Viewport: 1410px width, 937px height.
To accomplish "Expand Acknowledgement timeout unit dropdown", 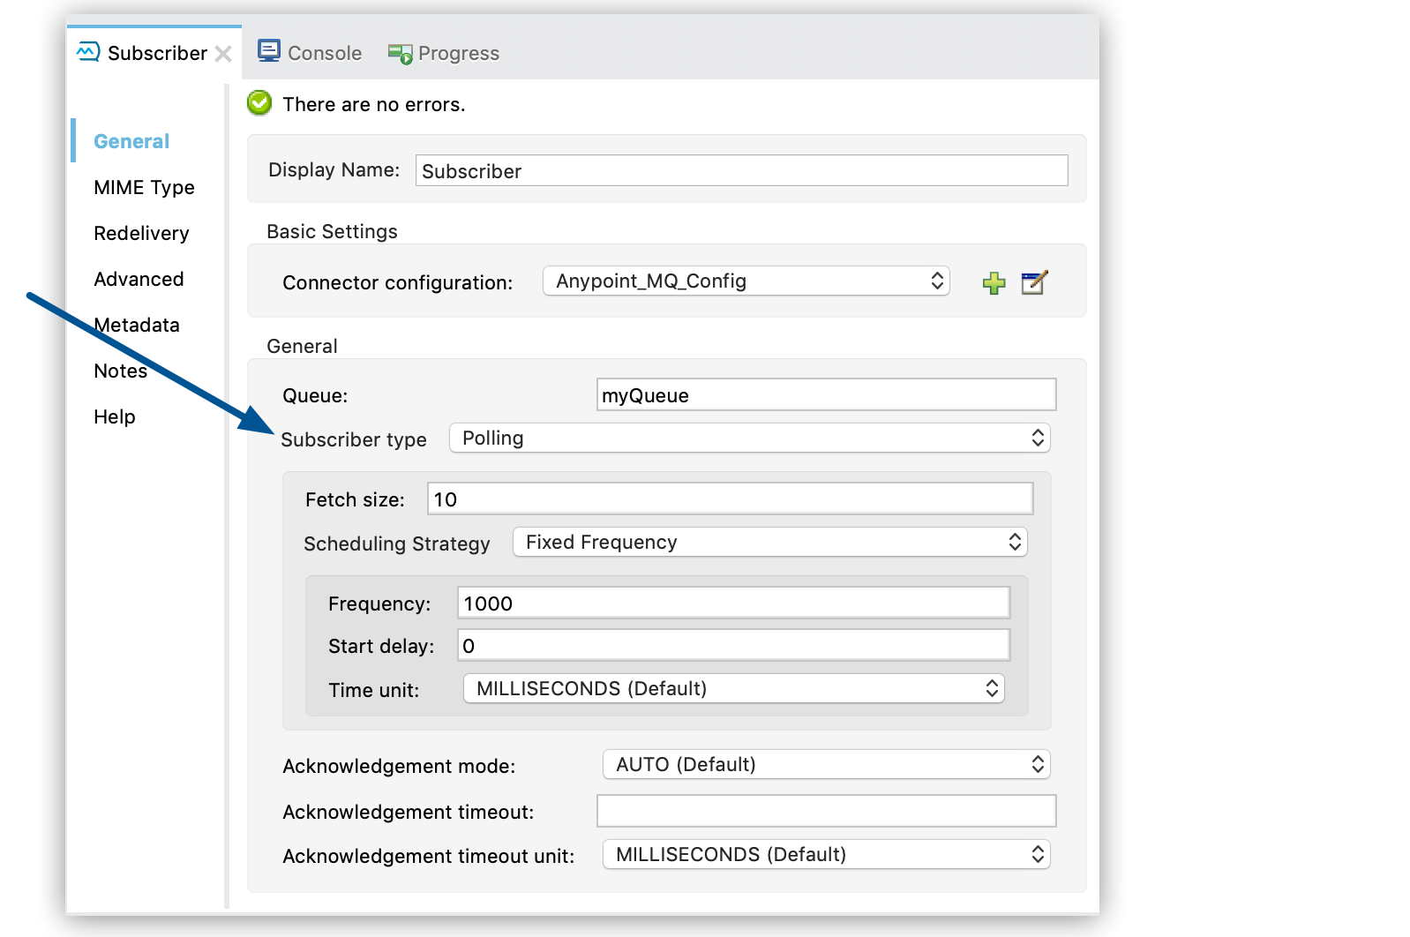I will coord(826,855).
